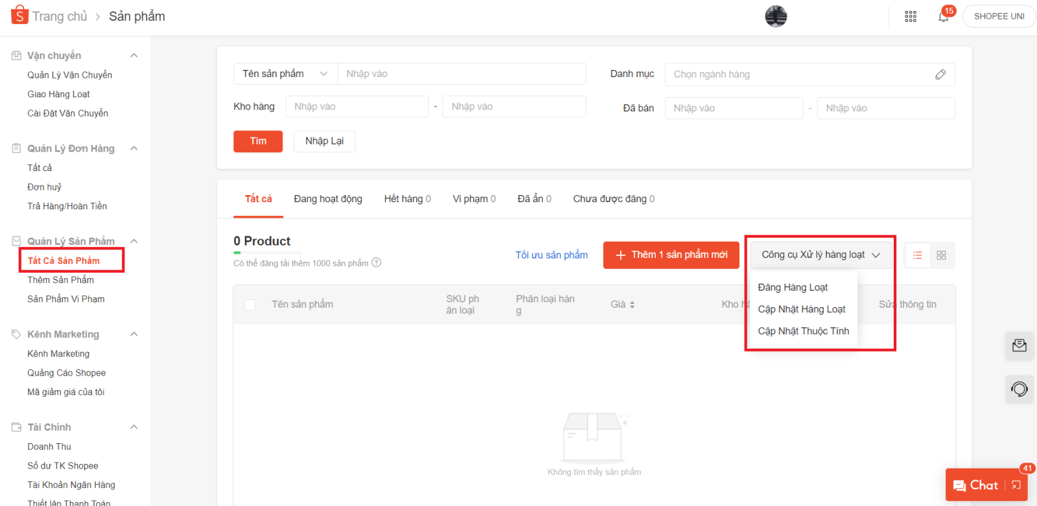
Task: Open the notifications bell
Action: [943, 17]
